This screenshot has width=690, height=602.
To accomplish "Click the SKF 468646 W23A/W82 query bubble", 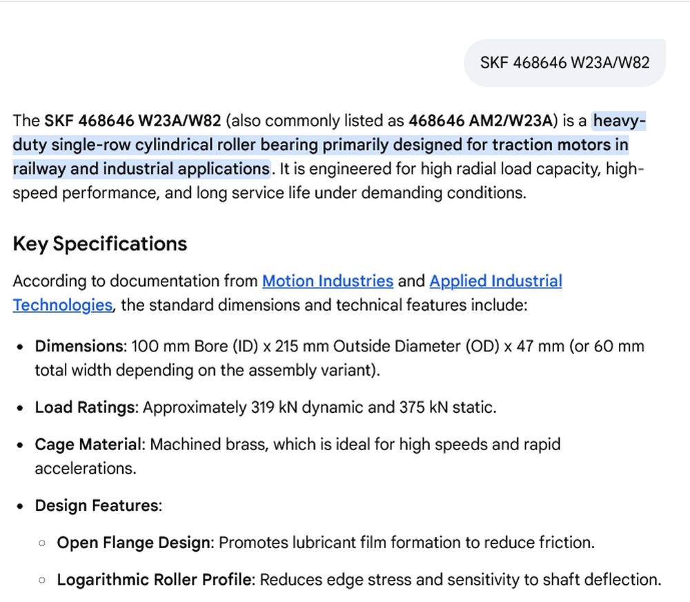I will pos(564,63).
